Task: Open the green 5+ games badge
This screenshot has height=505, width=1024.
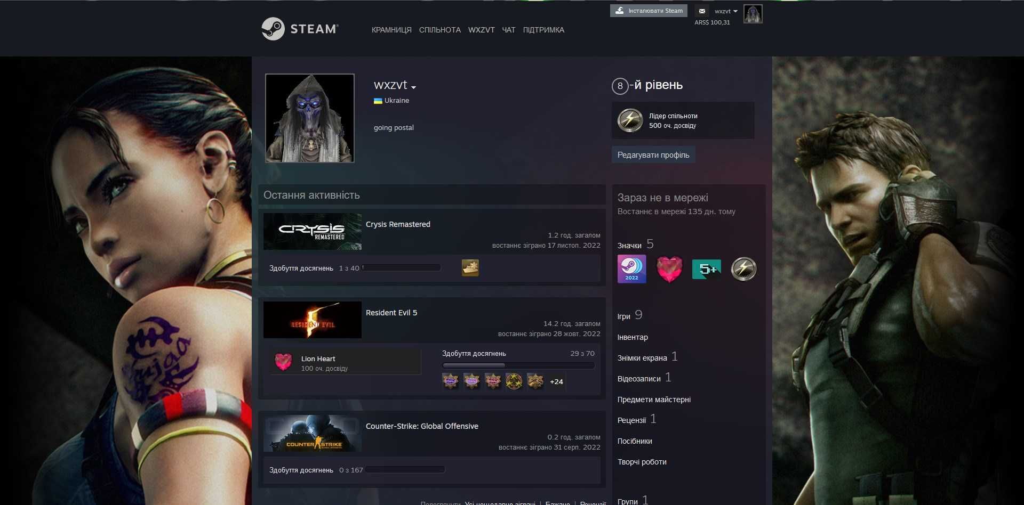Action: click(x=706, y=269)
